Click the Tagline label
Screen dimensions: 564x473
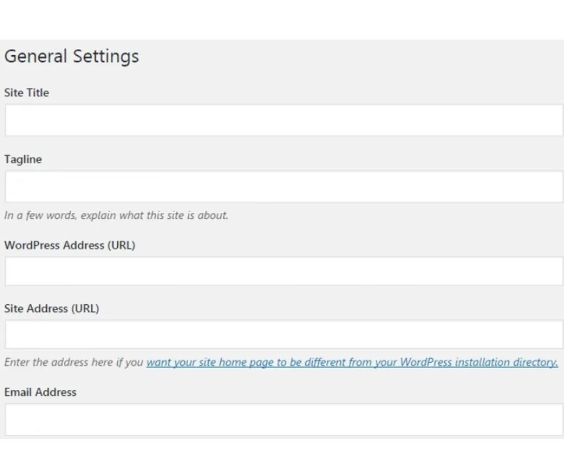point(23,159)
